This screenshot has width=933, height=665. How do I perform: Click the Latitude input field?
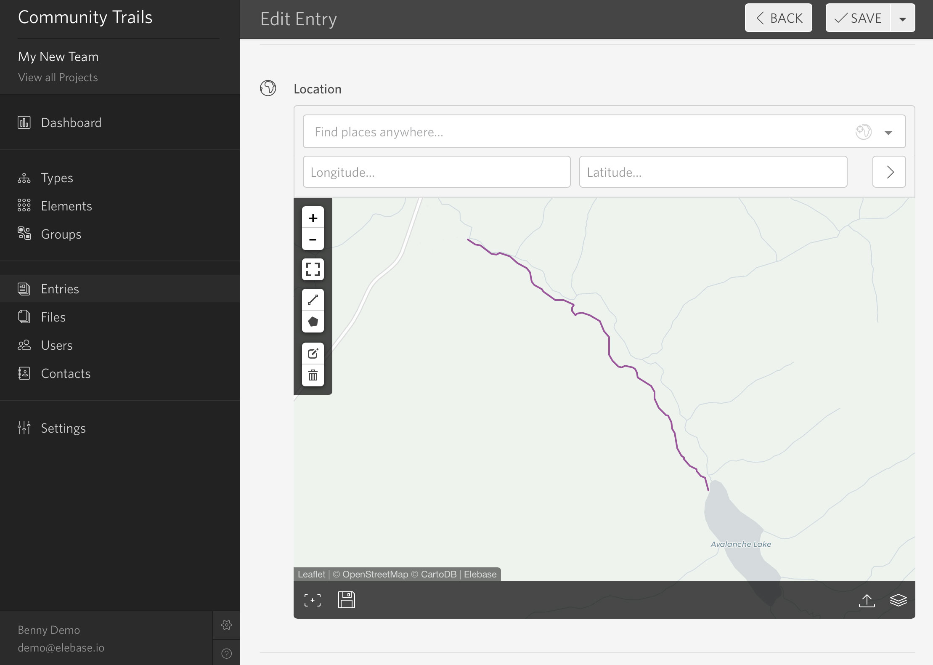(713, 172)
